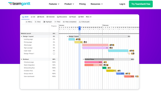Toggle Hide completed tasks

coord(70,22)
